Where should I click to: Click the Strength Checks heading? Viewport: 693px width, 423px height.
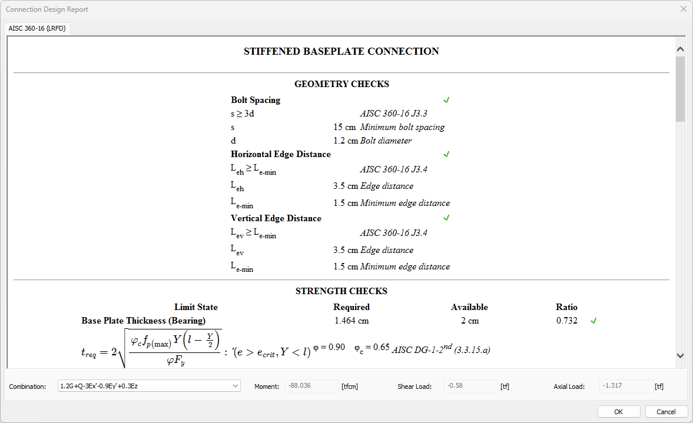point(341,291)
